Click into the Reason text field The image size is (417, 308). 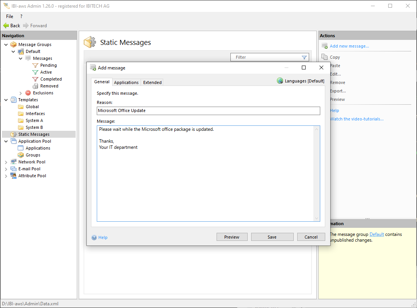[208, 110]
